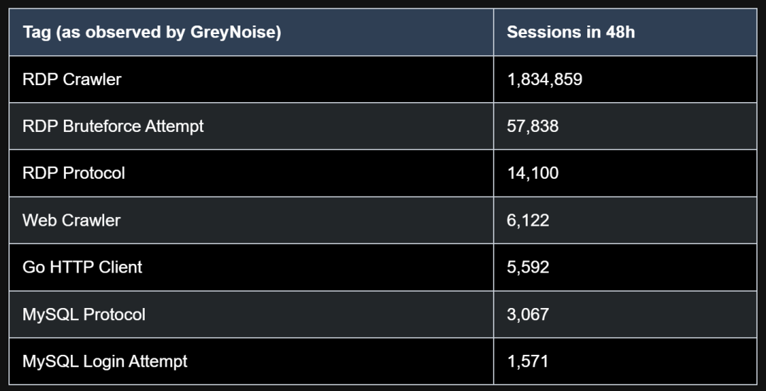Viewport: 766px width, 391px height.
Task: Click the 14,100 sessions value
Action: click(533, 173)
